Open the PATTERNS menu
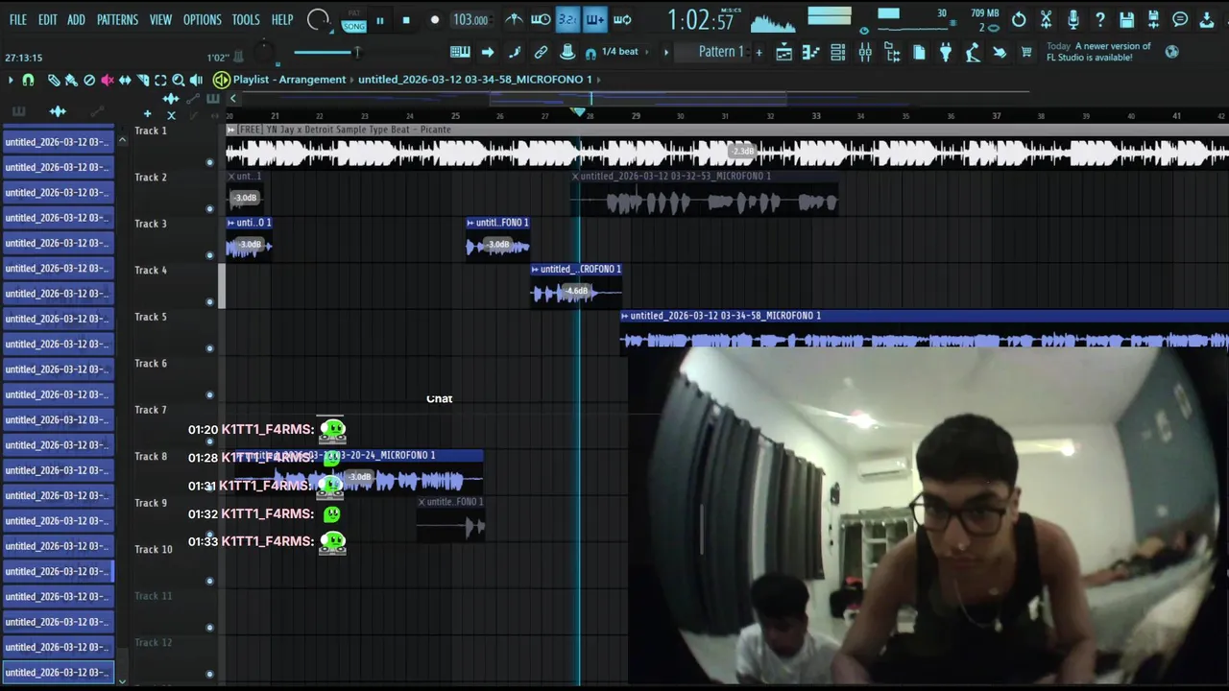The height and width of the screenshot is (691, 1229). pyautogui.click(x=117, y=19)
